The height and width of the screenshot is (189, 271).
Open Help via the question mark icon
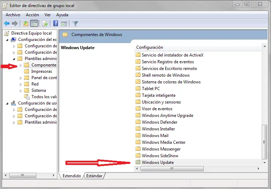pos(56,23)
